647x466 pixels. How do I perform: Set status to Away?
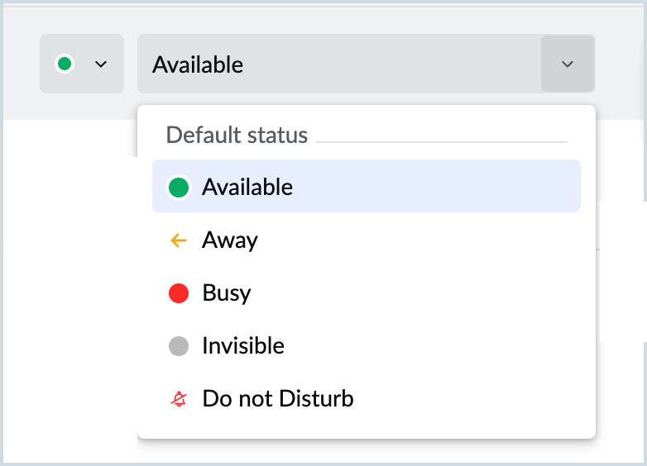coord(367,240)
